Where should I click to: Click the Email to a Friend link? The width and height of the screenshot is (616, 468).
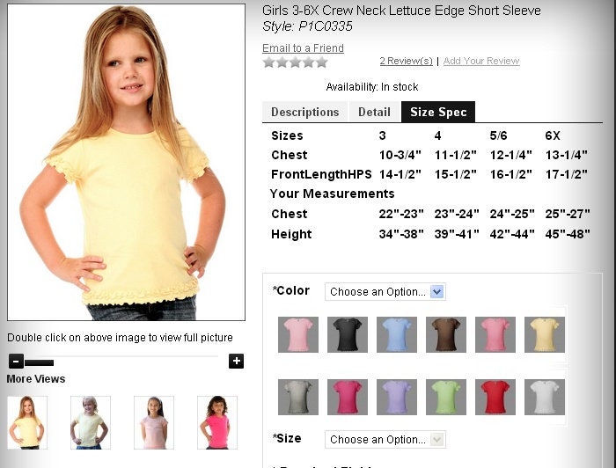tap(303, 48)
